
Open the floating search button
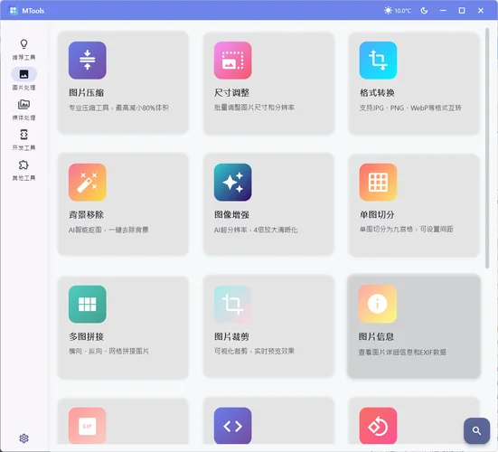click(476, 430)
